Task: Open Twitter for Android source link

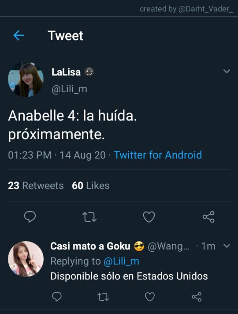Action: coord(158,155)
